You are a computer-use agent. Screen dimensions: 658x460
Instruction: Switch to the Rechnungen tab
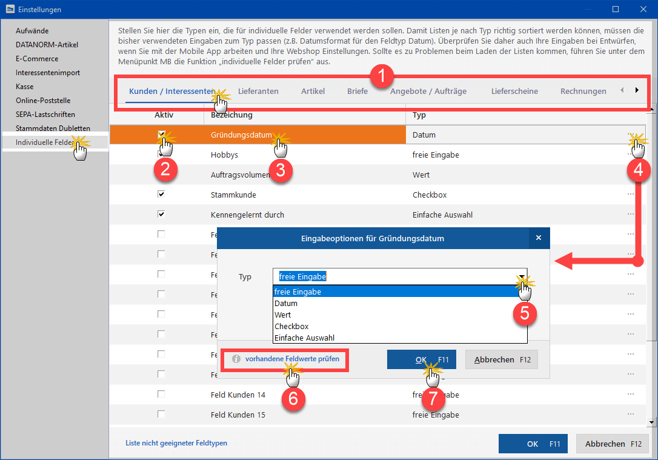click(x=583, y=91)
